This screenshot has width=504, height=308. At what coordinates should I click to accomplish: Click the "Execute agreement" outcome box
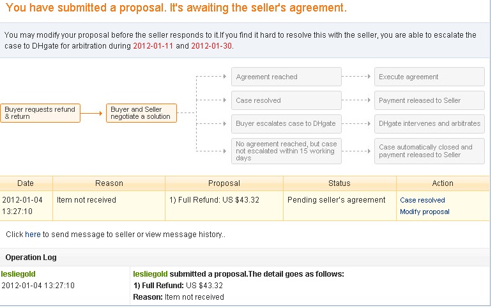429,77
